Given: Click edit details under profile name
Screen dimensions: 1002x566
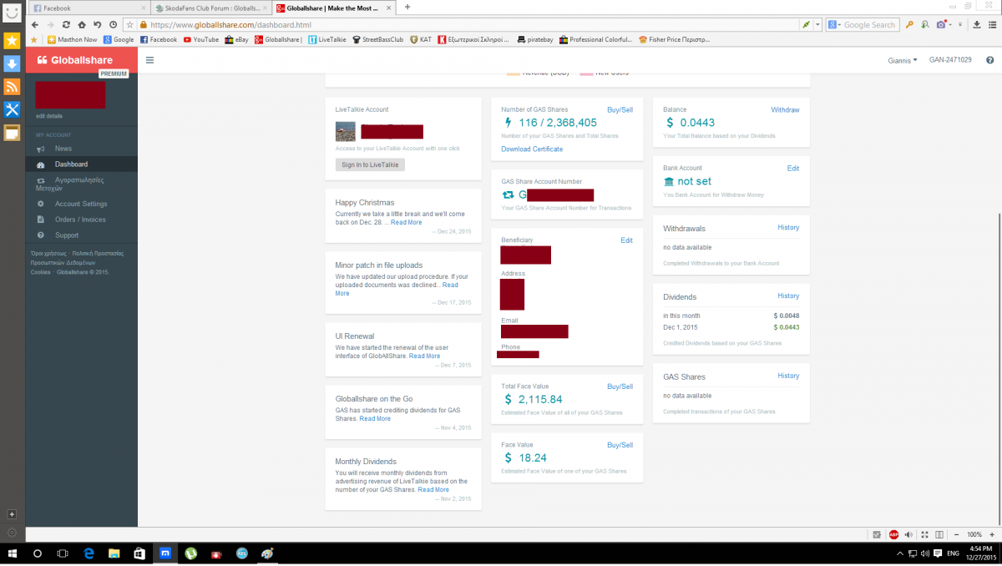Looking at the screenshot, I should point(49,116).
